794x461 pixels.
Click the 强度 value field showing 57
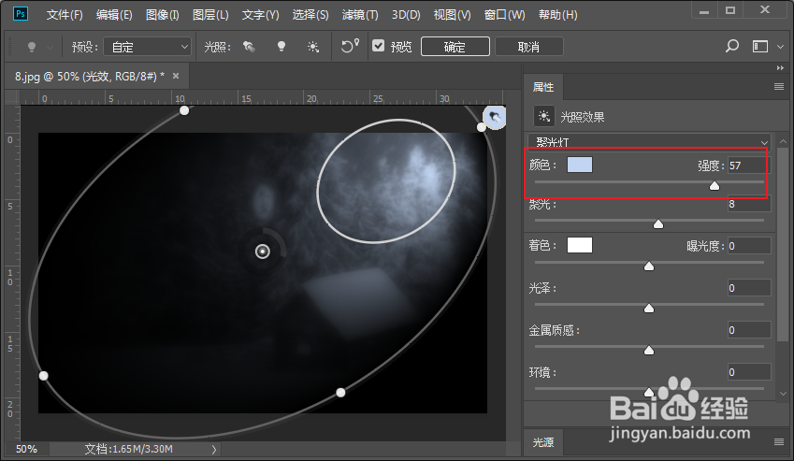point(749,166)
